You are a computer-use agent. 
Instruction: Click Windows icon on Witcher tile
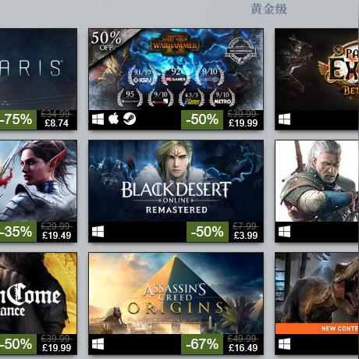point(284,231)
